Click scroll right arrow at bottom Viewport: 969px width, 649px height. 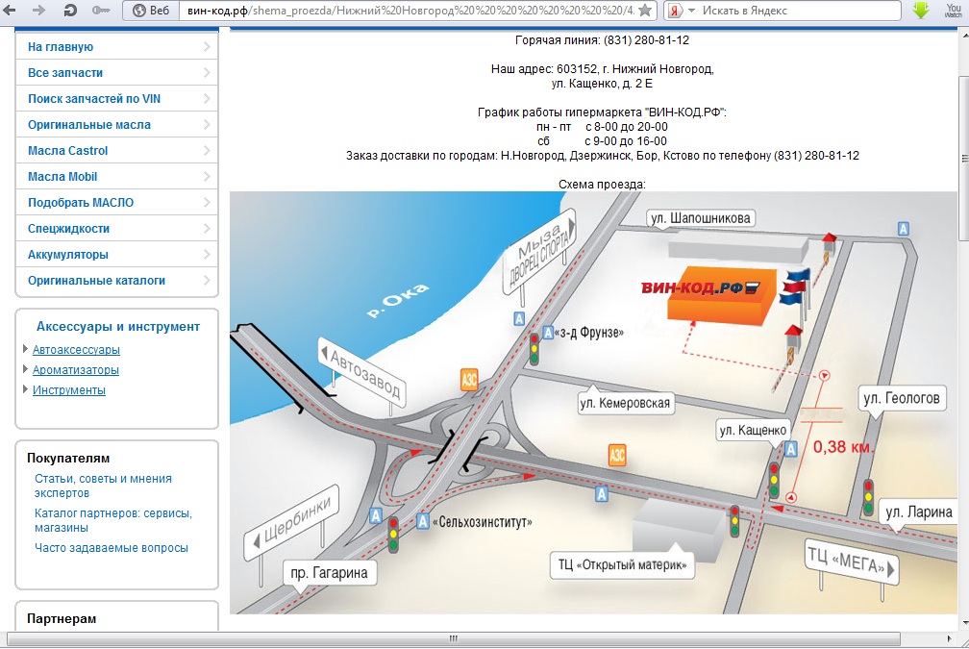950,638
